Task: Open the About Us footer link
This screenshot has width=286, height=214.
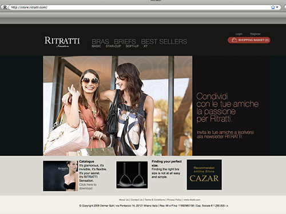Action: tap(124, 200)
